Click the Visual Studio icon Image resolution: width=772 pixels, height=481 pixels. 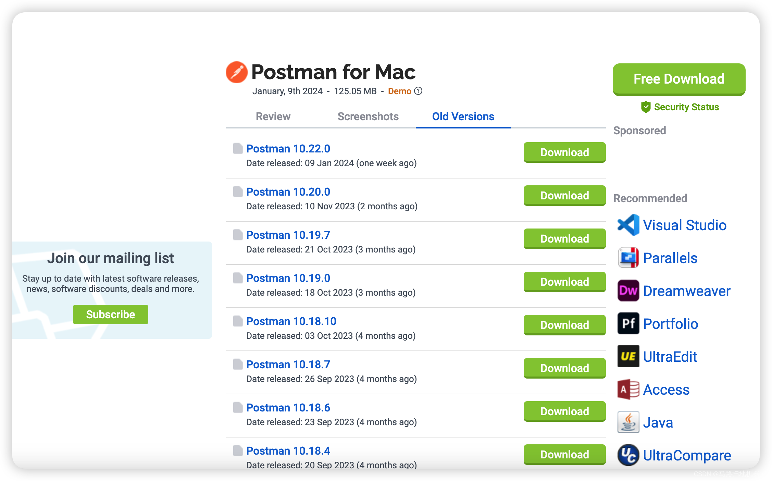click(x=628, y=225)
